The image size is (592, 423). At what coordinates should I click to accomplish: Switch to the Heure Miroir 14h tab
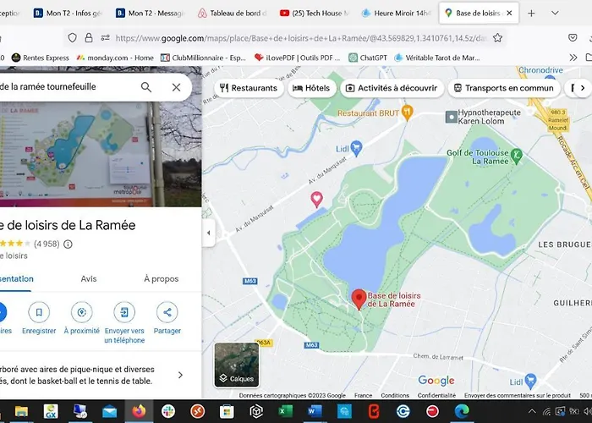[397, 14]
